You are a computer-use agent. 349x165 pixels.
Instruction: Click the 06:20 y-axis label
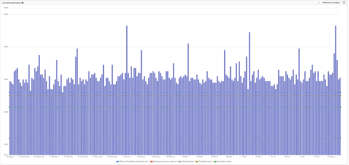[x=6, y=47]
